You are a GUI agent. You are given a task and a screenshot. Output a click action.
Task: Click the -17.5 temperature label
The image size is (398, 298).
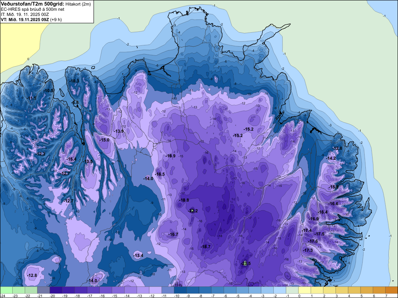(x=319, y=234)
